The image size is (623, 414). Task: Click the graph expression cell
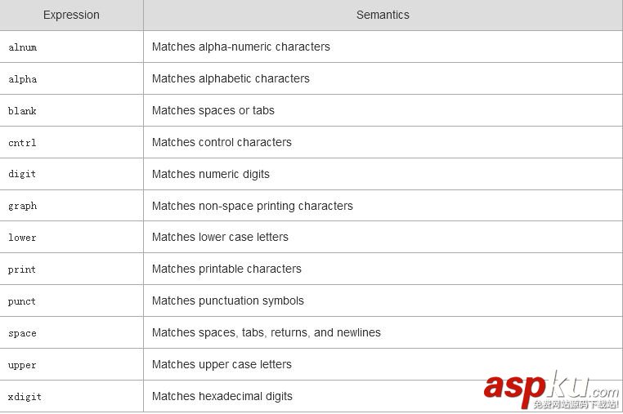[23, 207]
